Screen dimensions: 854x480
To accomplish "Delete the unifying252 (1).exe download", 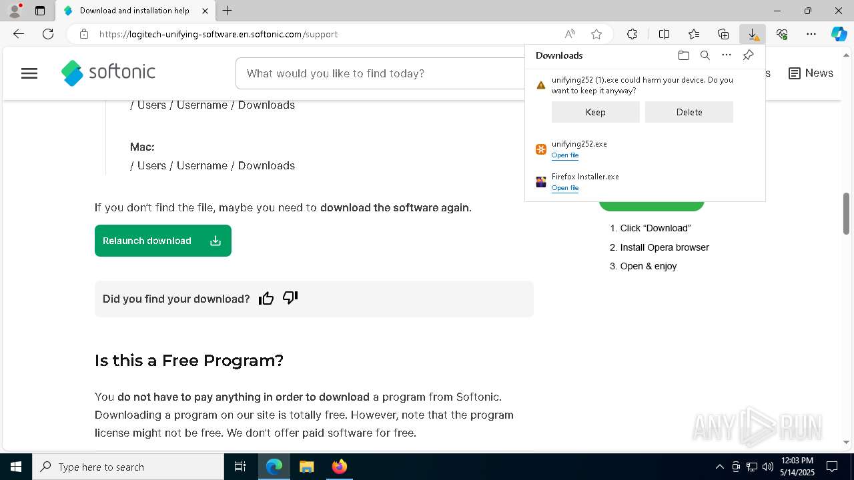I will pyautogui.click(x=689, y=112).
